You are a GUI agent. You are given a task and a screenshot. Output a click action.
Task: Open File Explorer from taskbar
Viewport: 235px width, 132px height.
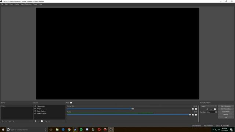(x=57, y=129)
